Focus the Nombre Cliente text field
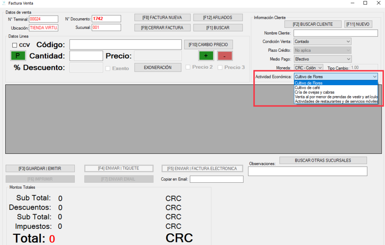Screen dimensions: 385x245 pos(335,33)
